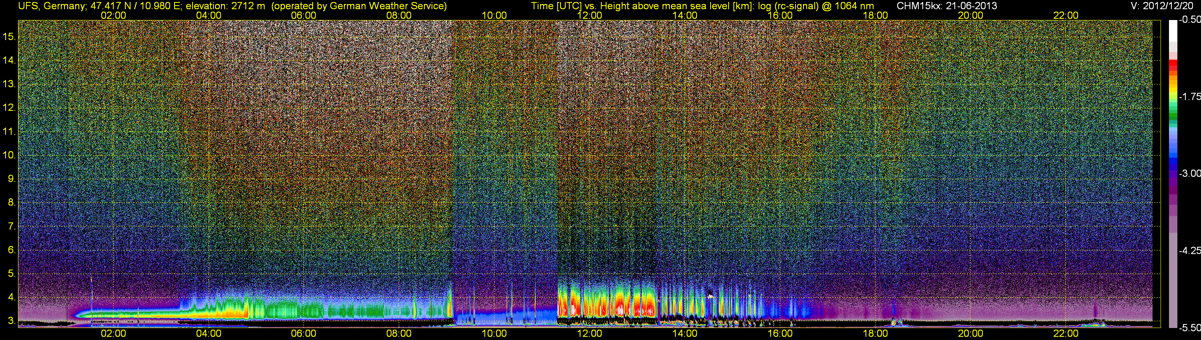Click the 14:00 label on the bottom time axis
This screenshot has width=1201, height=340.
click(685, 334)
